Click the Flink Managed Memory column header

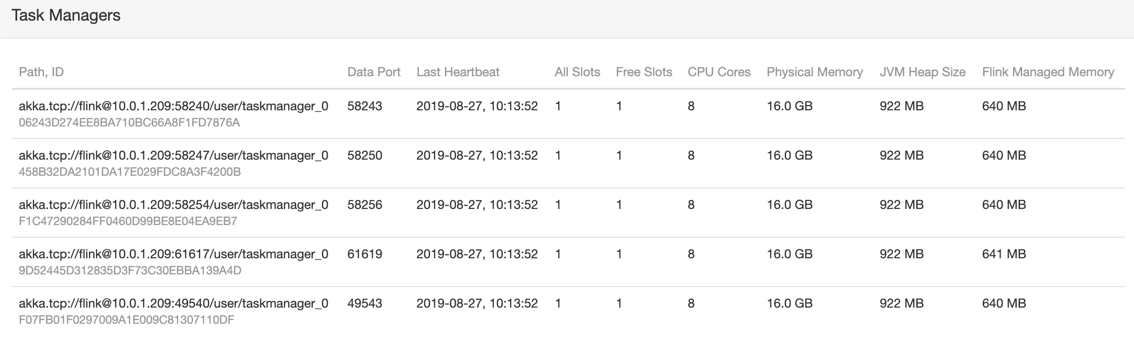point(1048,72)
